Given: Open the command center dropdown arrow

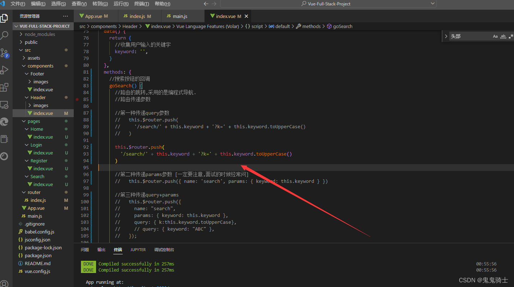Looking at the screenshot, I should (x=432, y=4).
